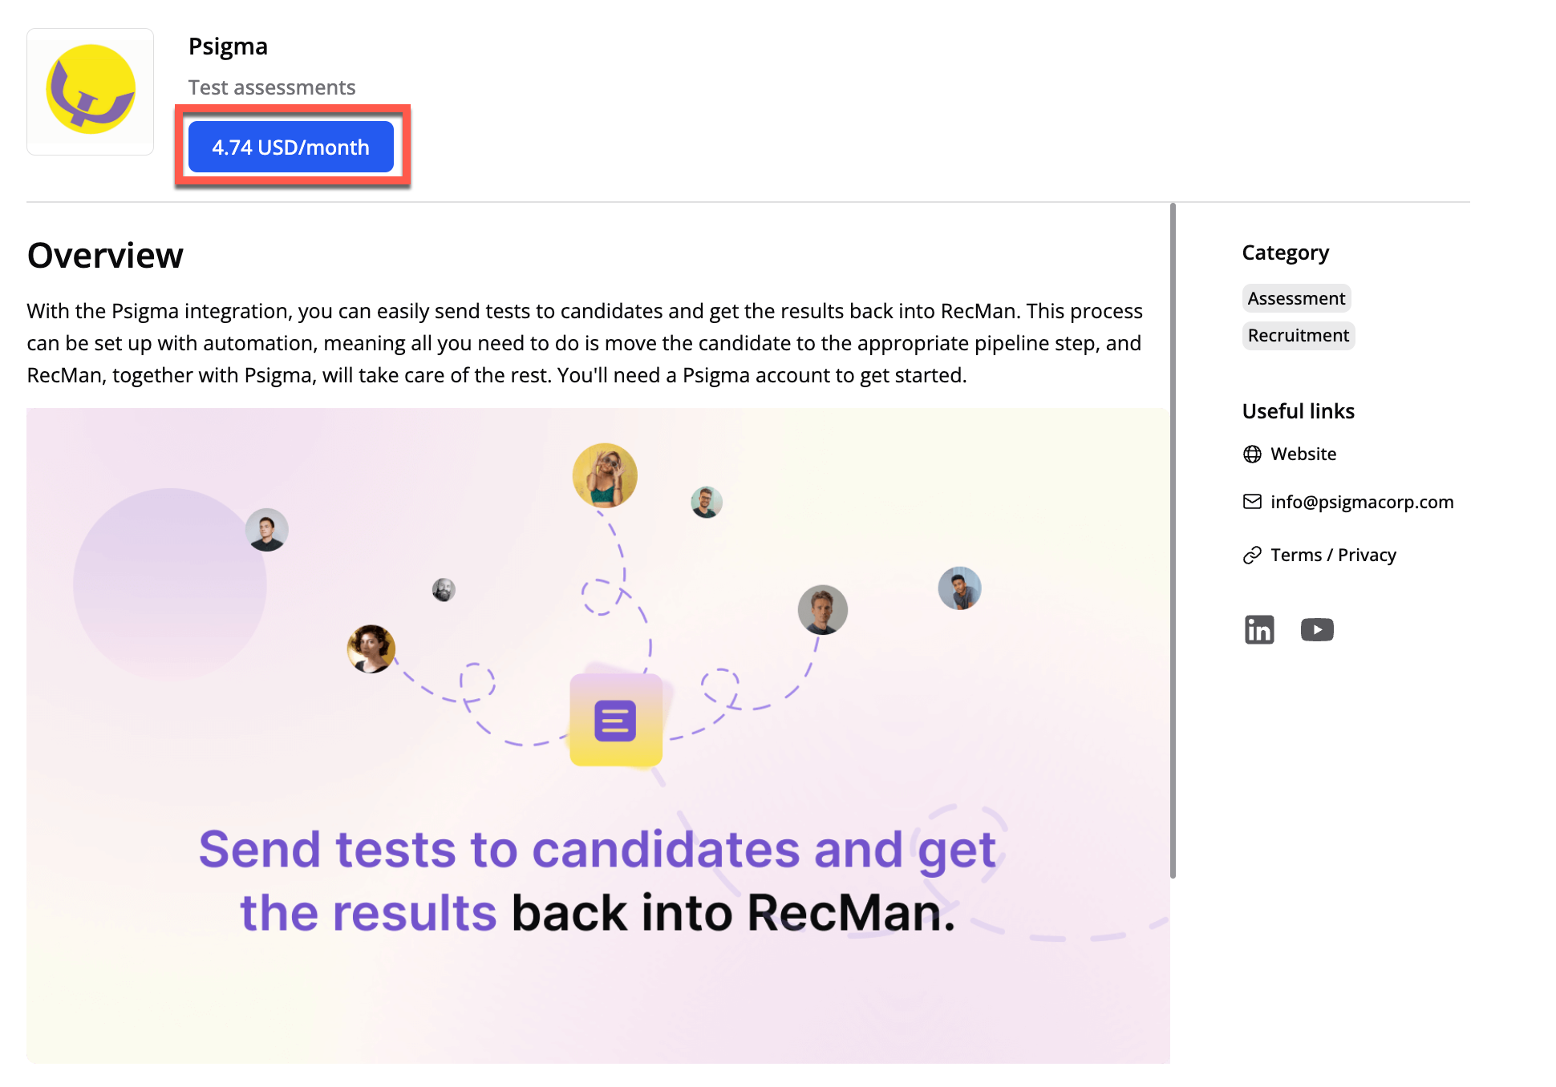
Task: Click the vertical scrollbar of overview panel
Action: [1172, 540]
